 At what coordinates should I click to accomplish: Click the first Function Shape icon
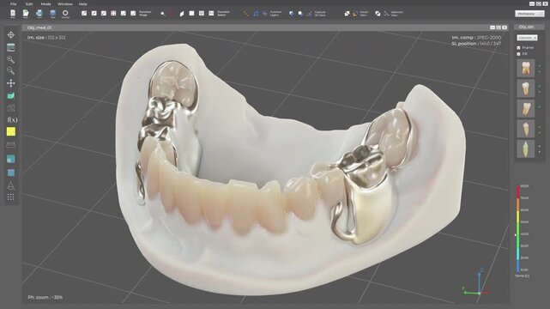(x=84, y=14)
